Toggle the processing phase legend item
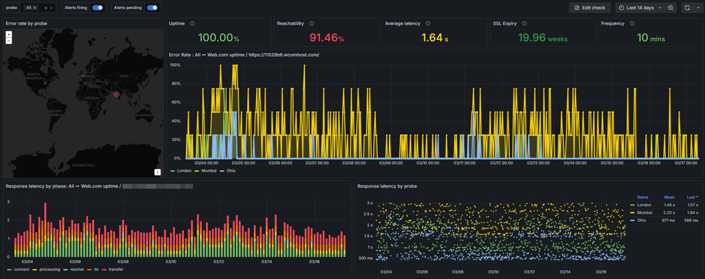 pyautogui.click(x=48, y=269)
